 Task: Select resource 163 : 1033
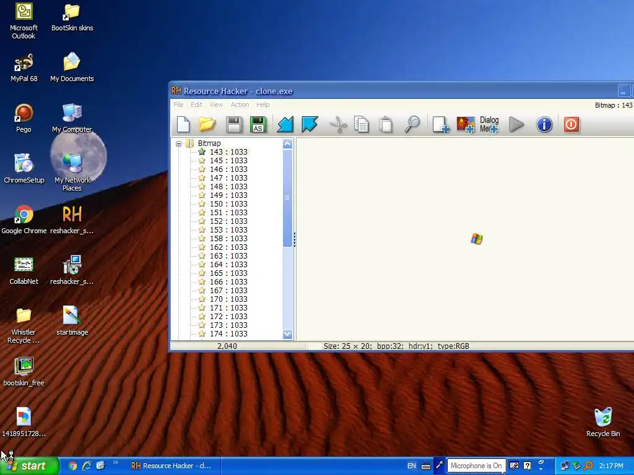(x=228, y=255)
